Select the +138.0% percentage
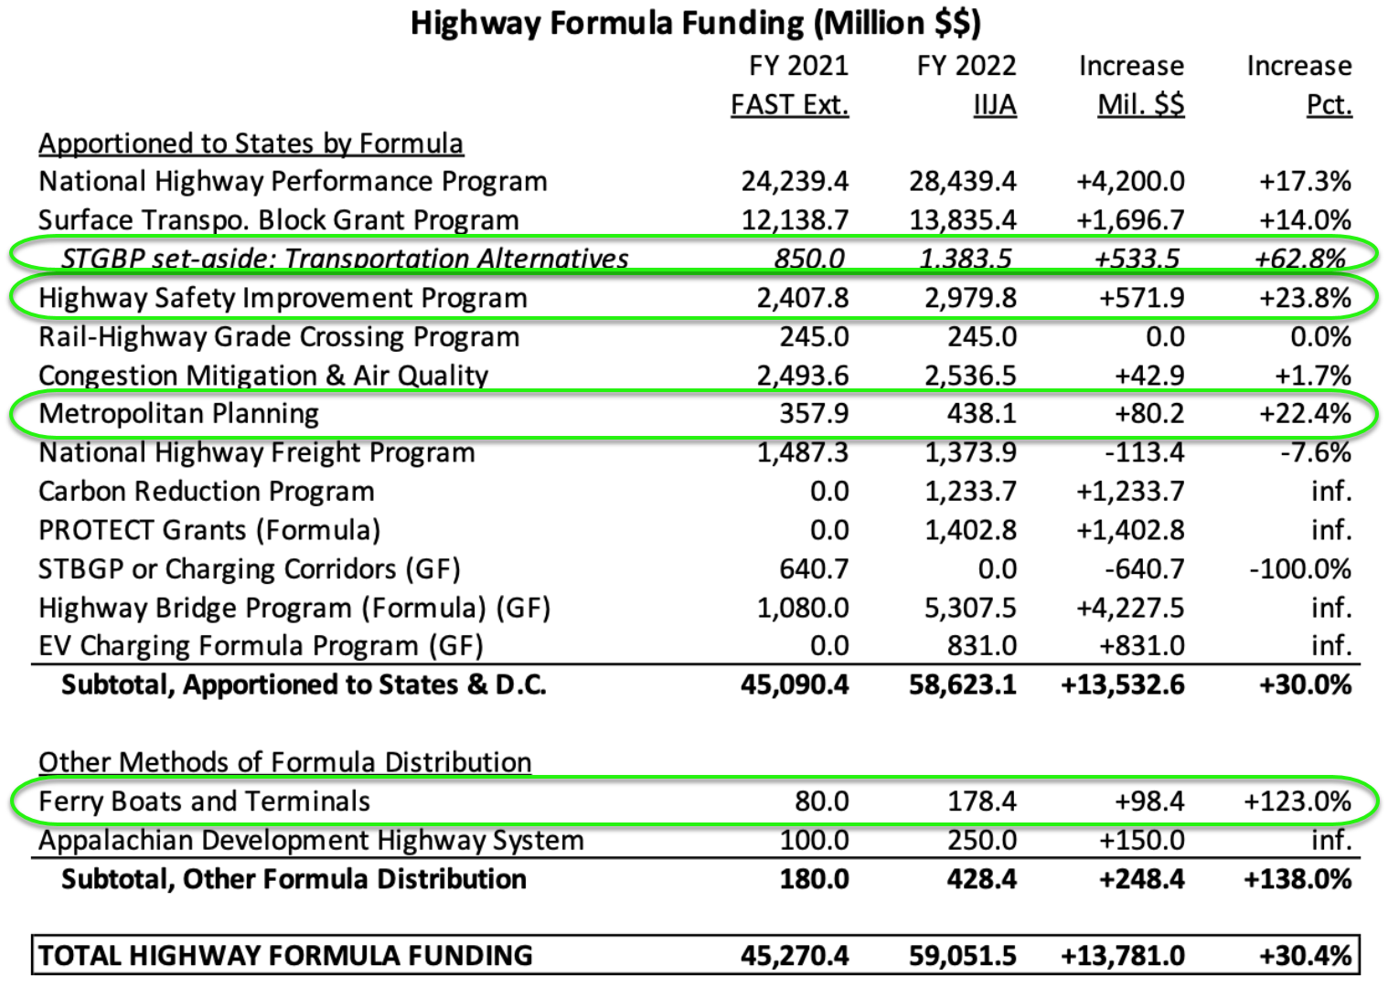This screenshot has height=987, width=1399. [1297, 879]
